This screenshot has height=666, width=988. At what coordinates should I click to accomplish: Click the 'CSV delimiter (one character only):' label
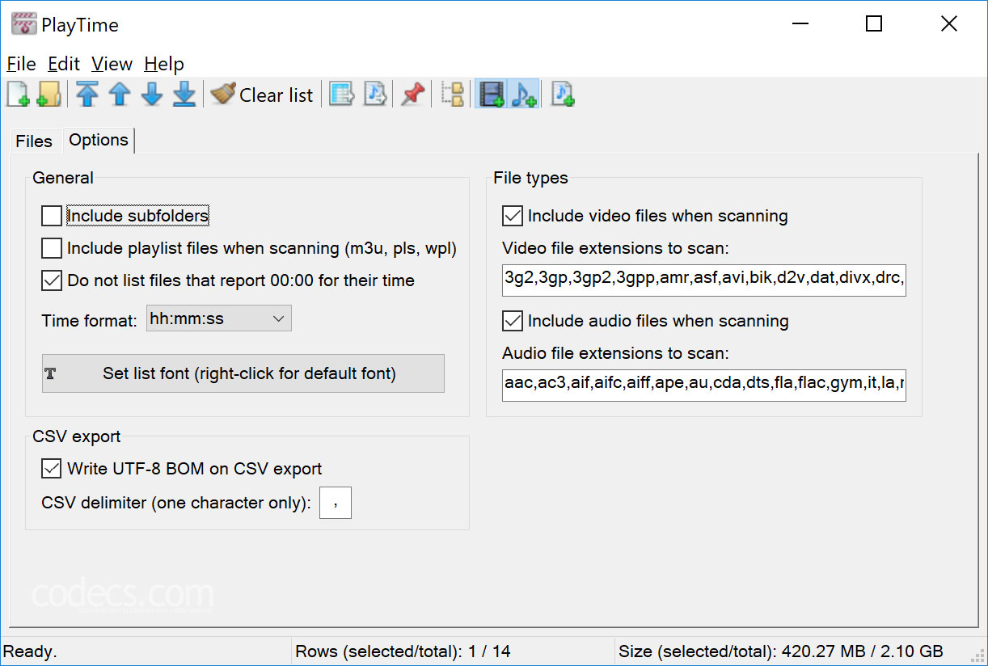(x=176, y=503)
